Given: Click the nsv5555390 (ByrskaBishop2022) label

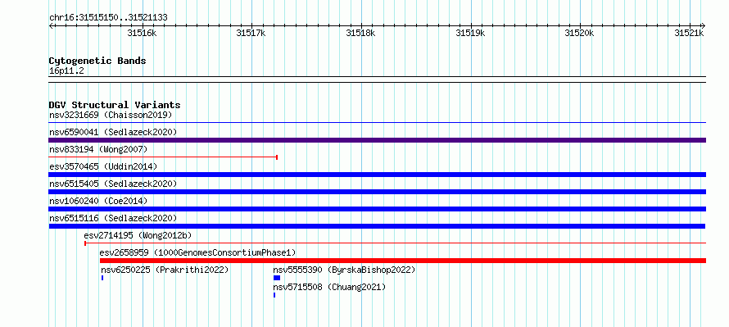Looking at the screenshot, I should click(344, 270).
